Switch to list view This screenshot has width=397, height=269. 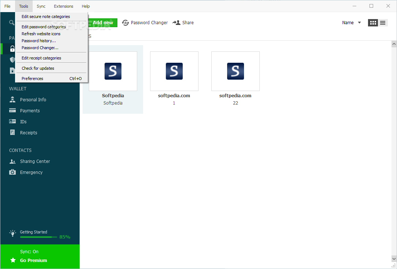(383, 22)
